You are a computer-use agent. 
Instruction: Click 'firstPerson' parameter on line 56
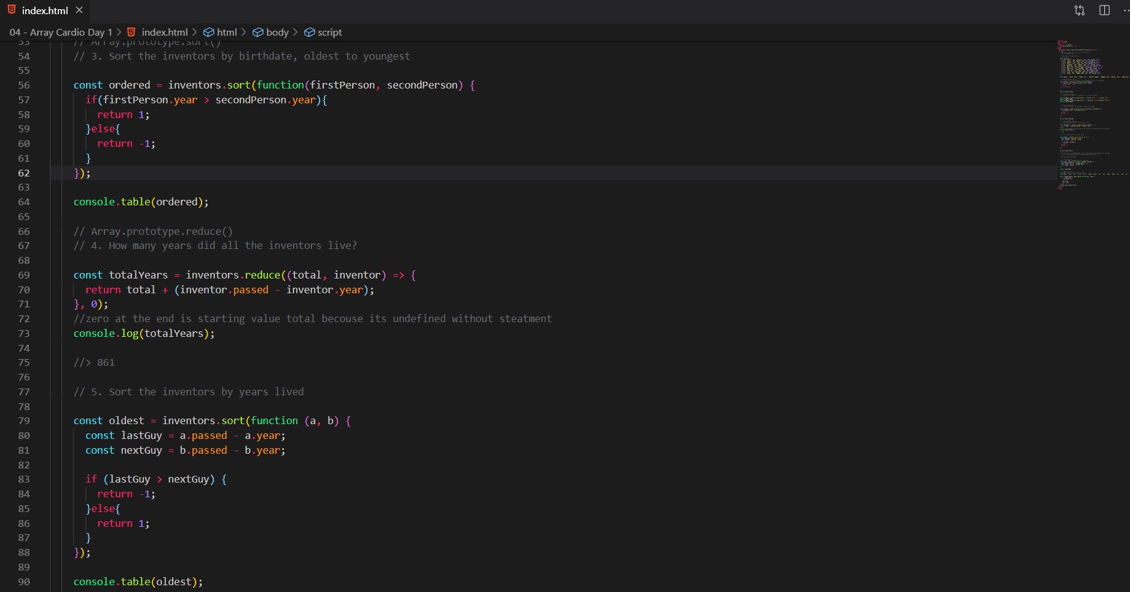(x=342, y=85)
